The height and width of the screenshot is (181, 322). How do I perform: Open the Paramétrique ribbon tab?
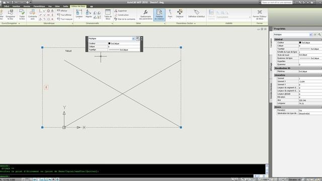pyautogui.click(x=39, y=7)
